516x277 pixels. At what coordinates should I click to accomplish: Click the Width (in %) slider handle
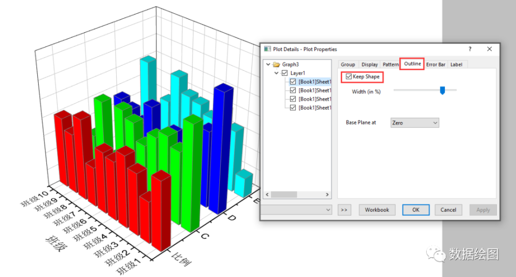tap(442, 90)
